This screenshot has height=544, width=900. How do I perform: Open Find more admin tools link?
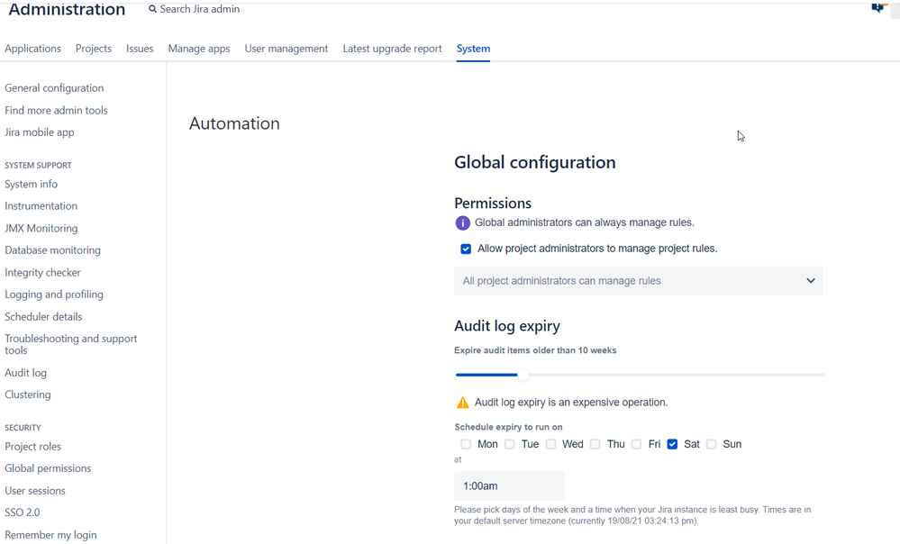pos(56,110)
